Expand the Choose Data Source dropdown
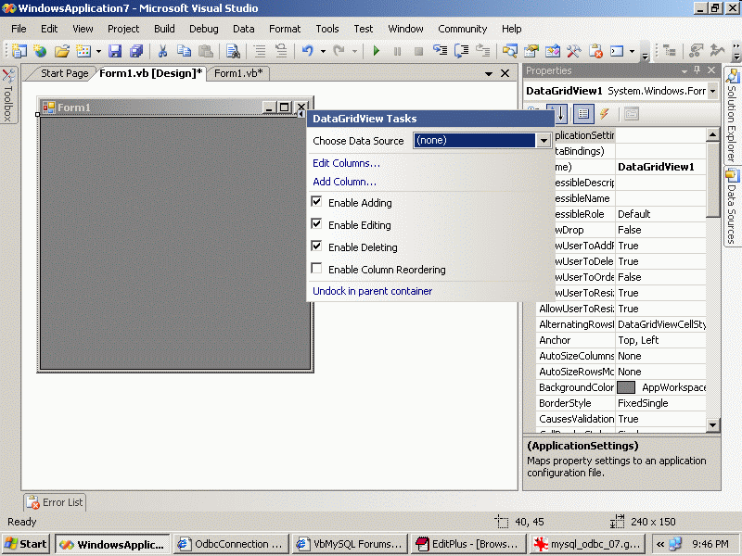This screenshot has height=556, width=742. click(x=544, y=141)
